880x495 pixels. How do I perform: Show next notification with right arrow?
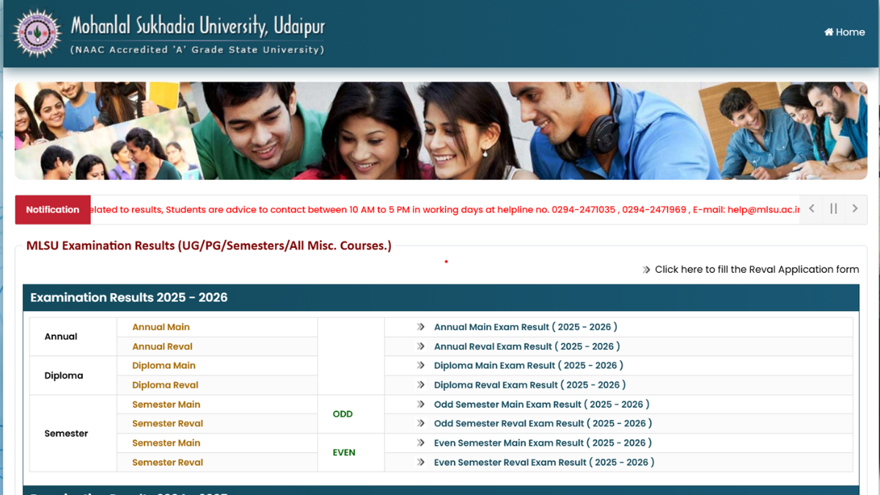tap(855, 209)
